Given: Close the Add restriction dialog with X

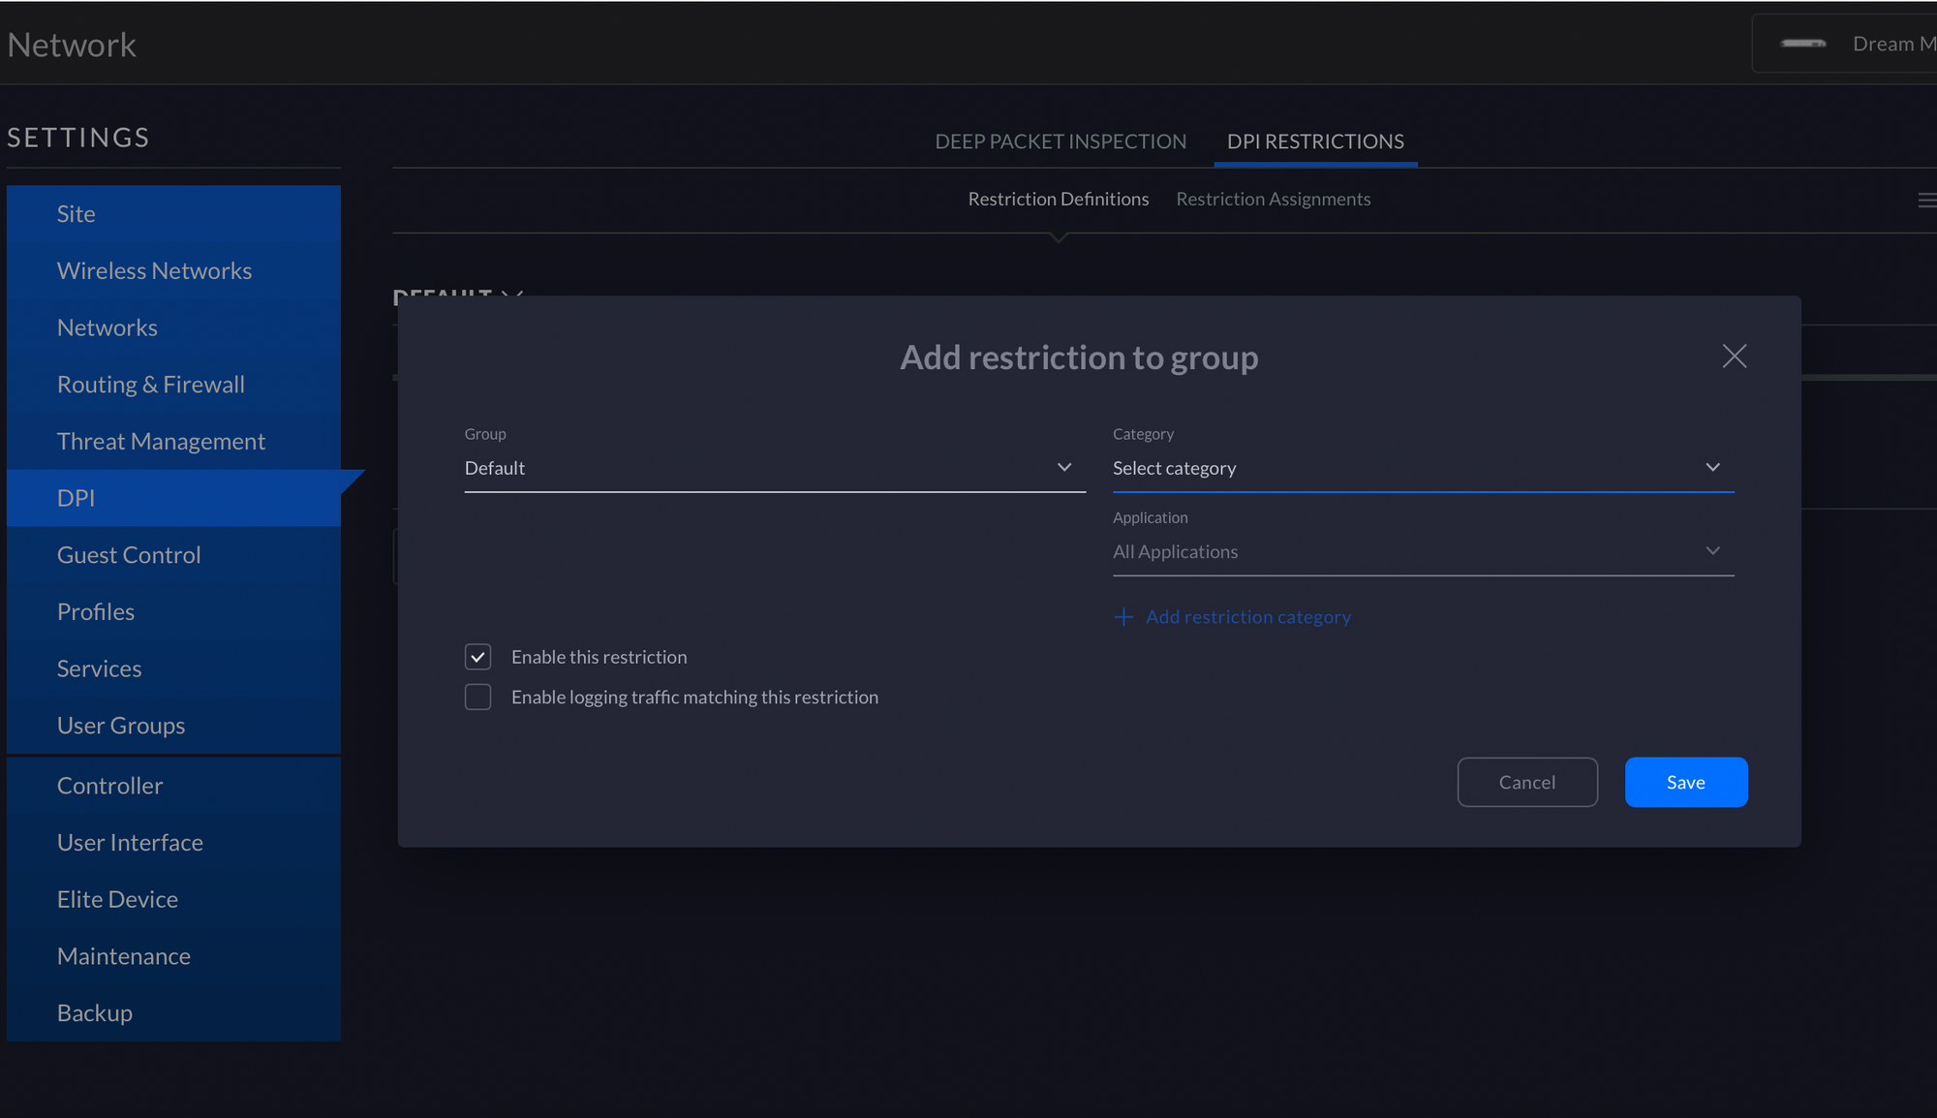Looking at the screenshot, I should (1735, 357).
